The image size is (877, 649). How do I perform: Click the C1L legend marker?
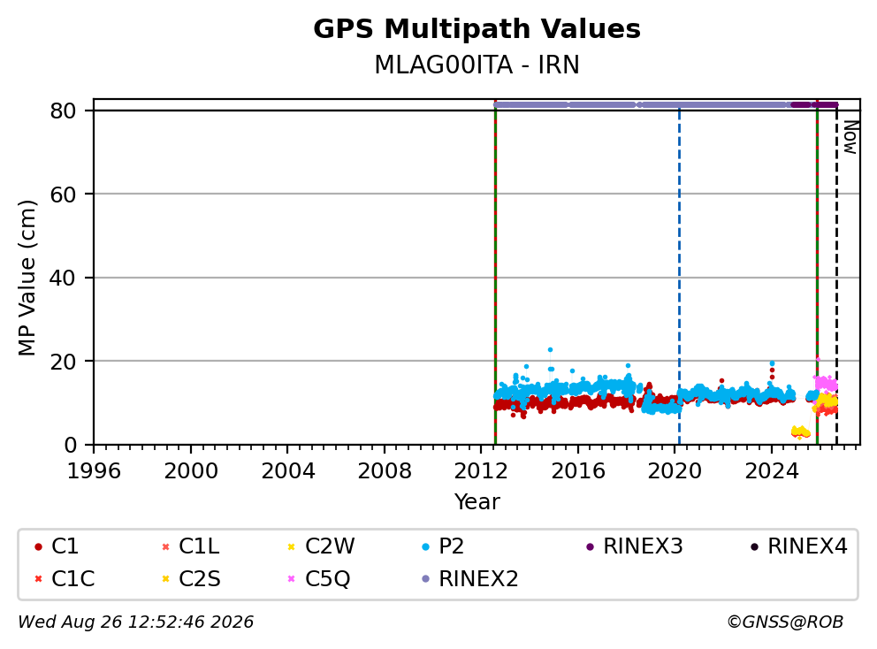pyautogui.click(x=165, y=546)
